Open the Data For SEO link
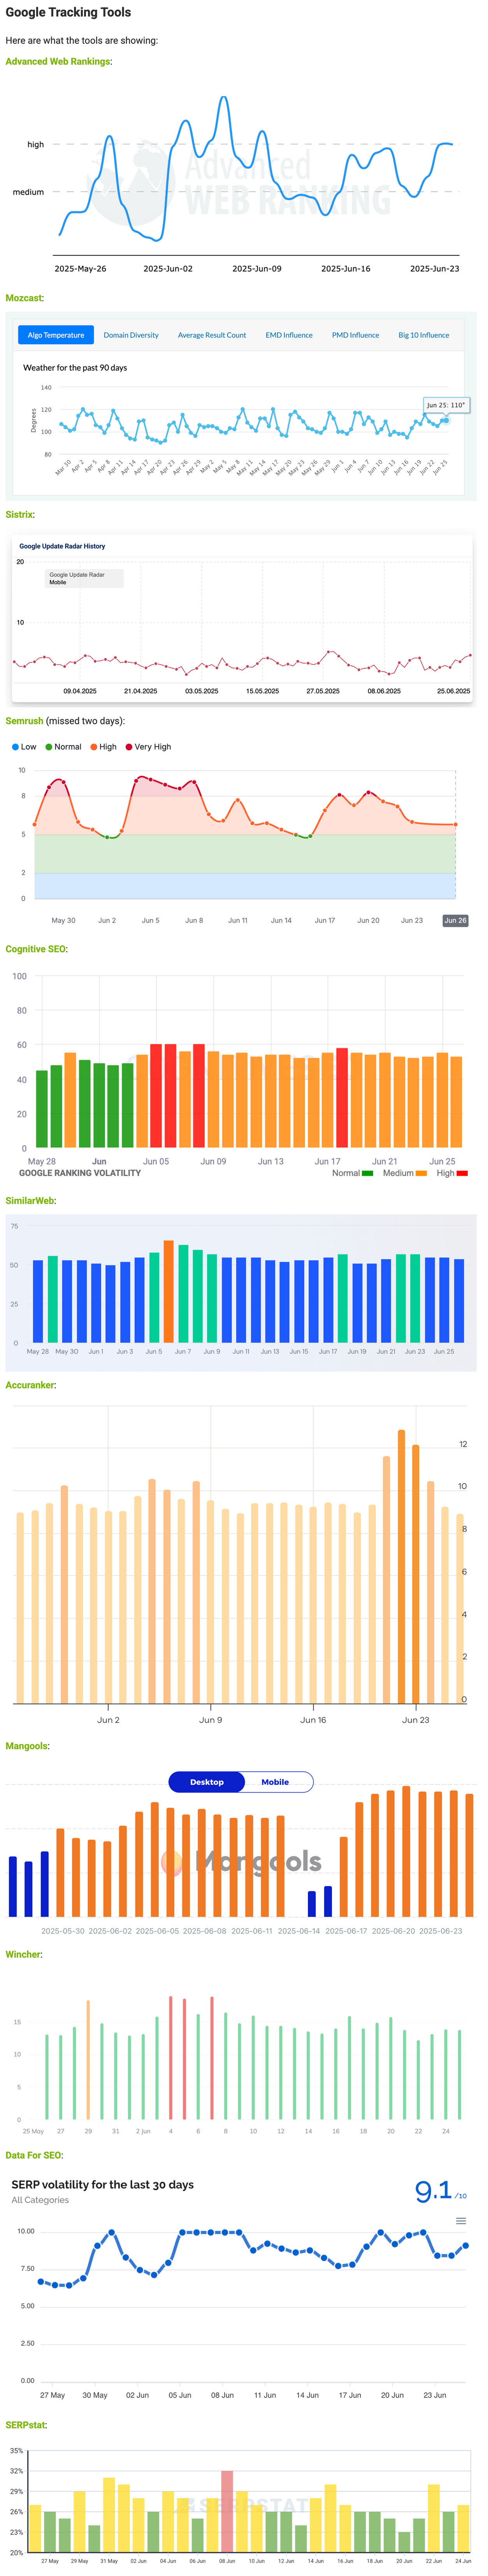The image size is (488, 2576). pyautogui.click(x=34, y=2155)
